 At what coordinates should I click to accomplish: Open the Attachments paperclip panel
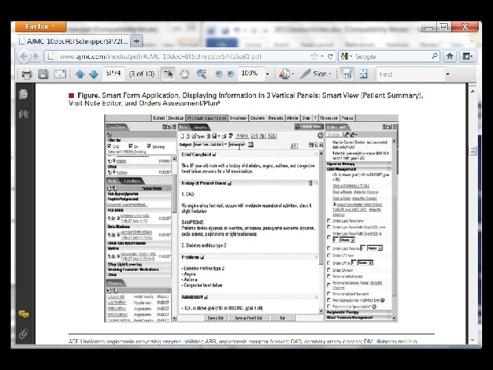click(23, 334)
